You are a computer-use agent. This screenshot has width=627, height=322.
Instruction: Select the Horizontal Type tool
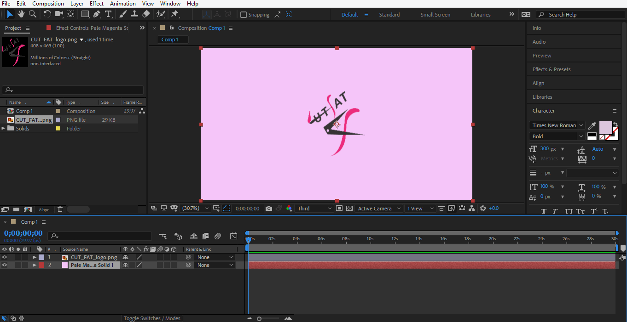coord(108,14)
